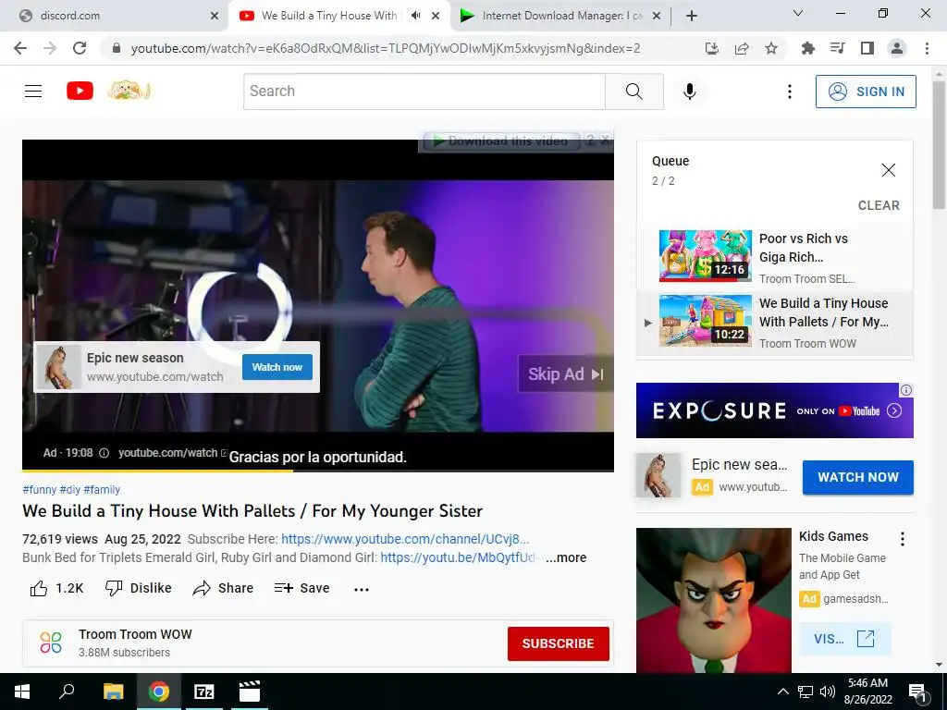Click CLEAR in the Queue panel
947x710 pixels.
(879, 205)
